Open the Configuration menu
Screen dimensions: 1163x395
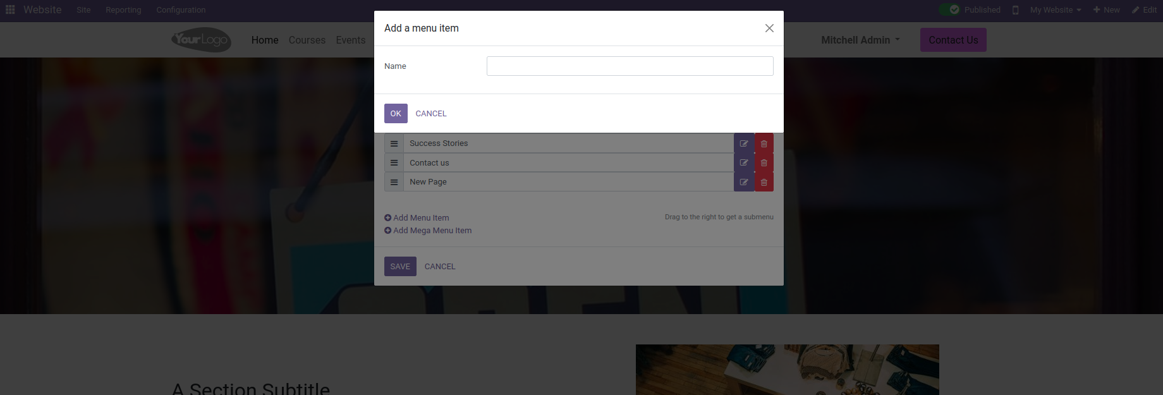(181, 10)
